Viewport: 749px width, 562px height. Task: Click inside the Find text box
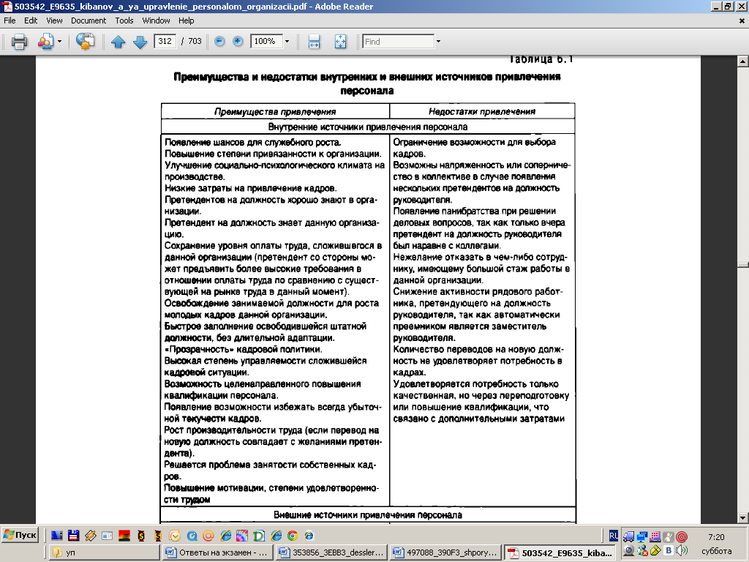pyautogui.click(x=399, y=42)
